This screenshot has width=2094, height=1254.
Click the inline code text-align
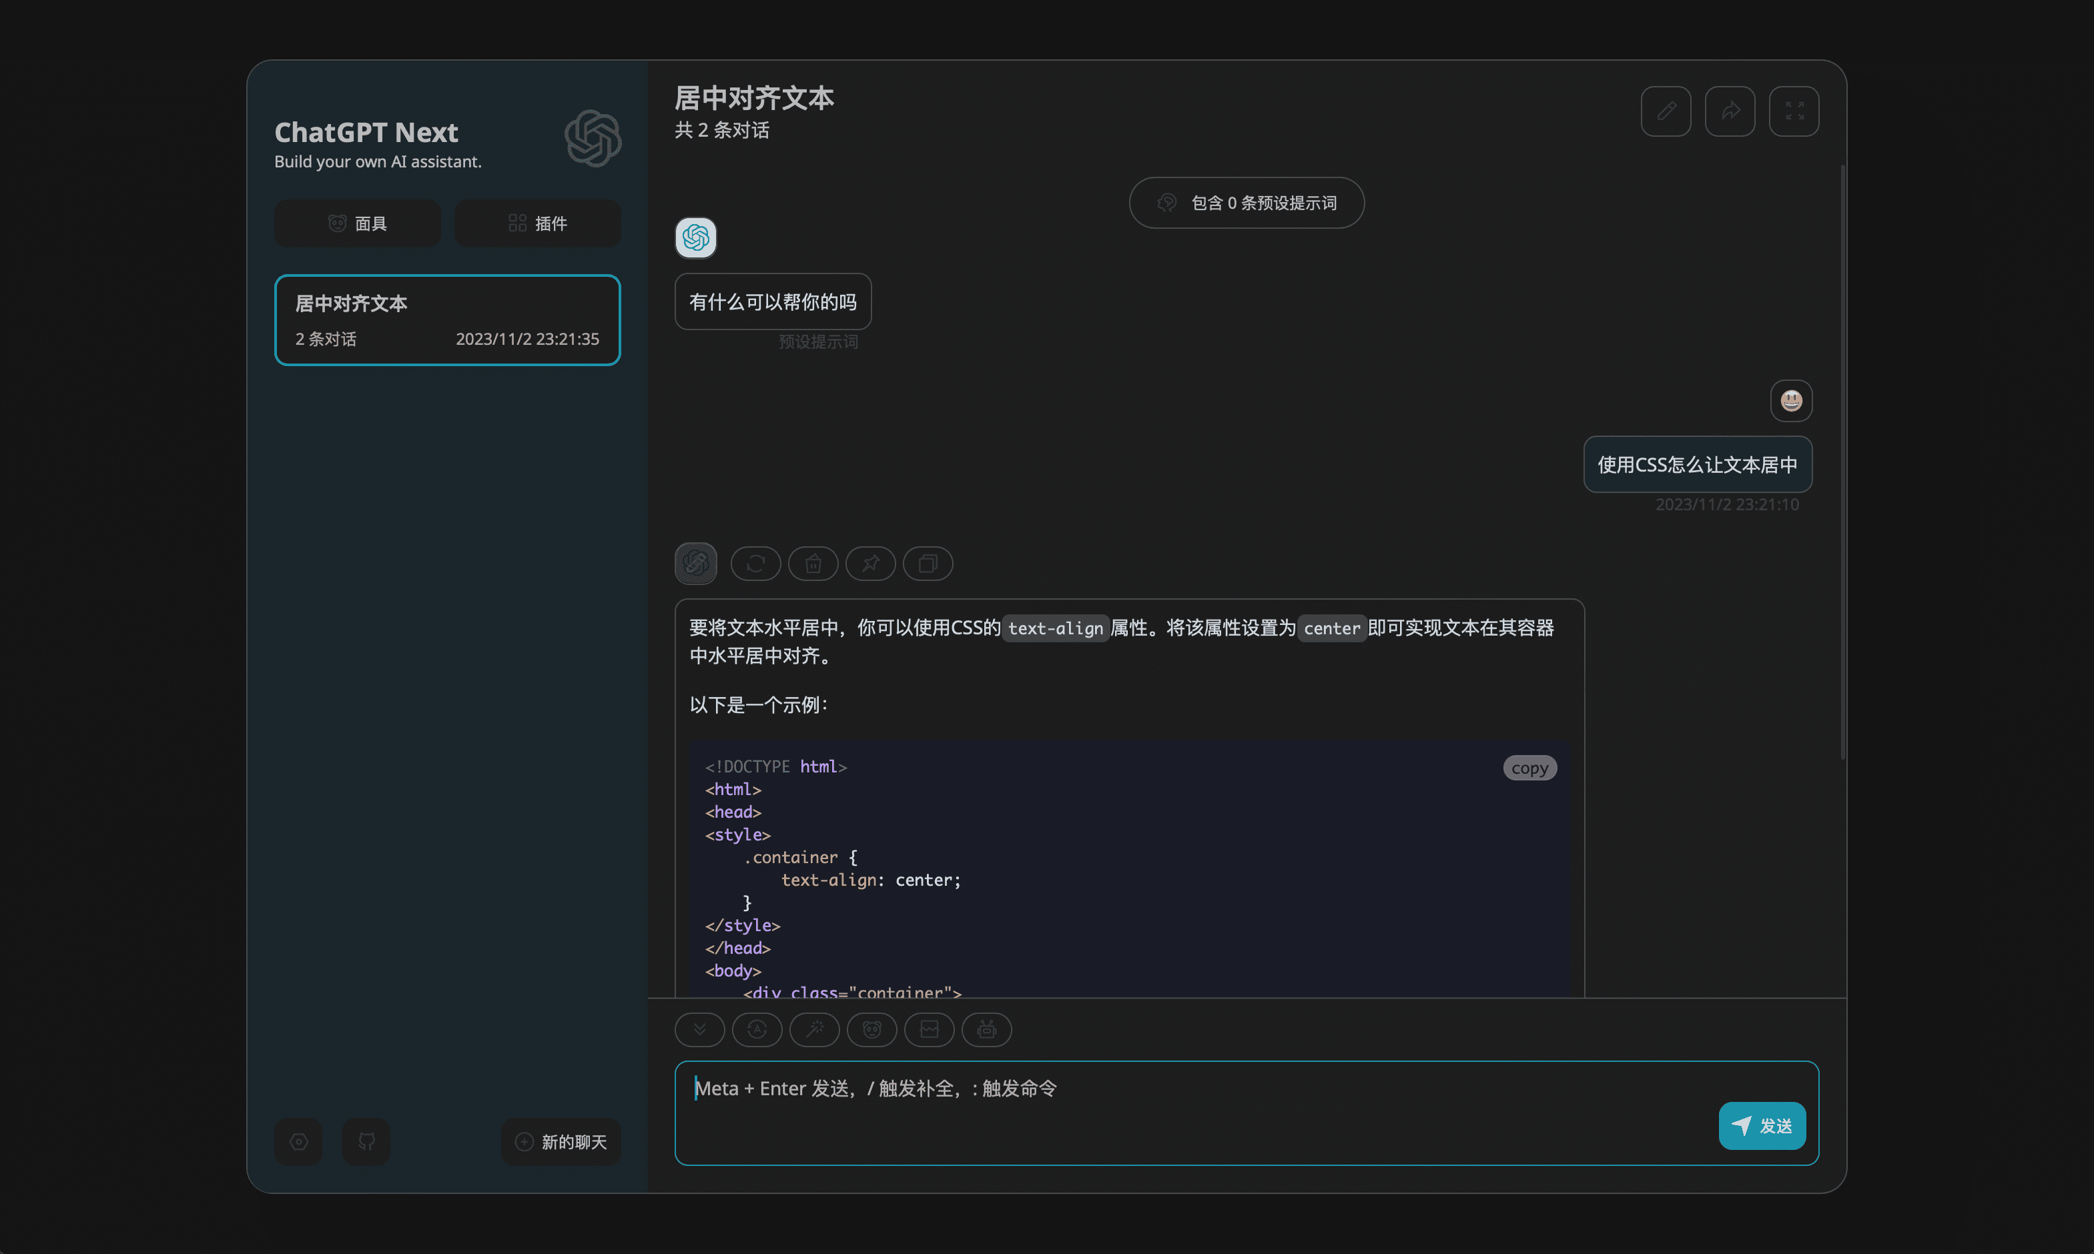coord(1055,628)
